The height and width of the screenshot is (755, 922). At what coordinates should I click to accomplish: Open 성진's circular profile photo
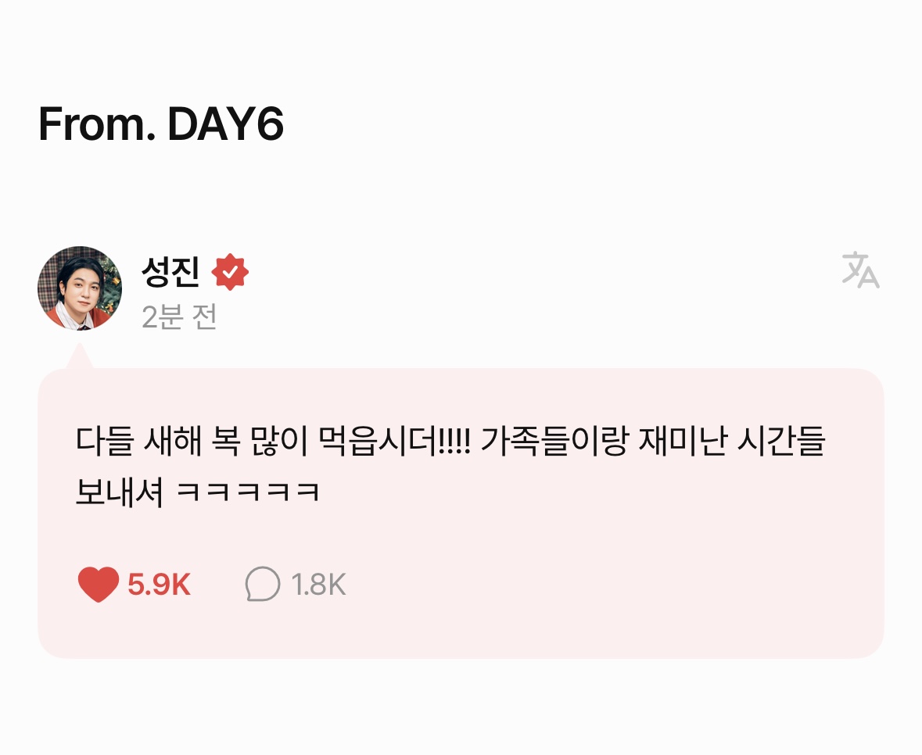80,288
